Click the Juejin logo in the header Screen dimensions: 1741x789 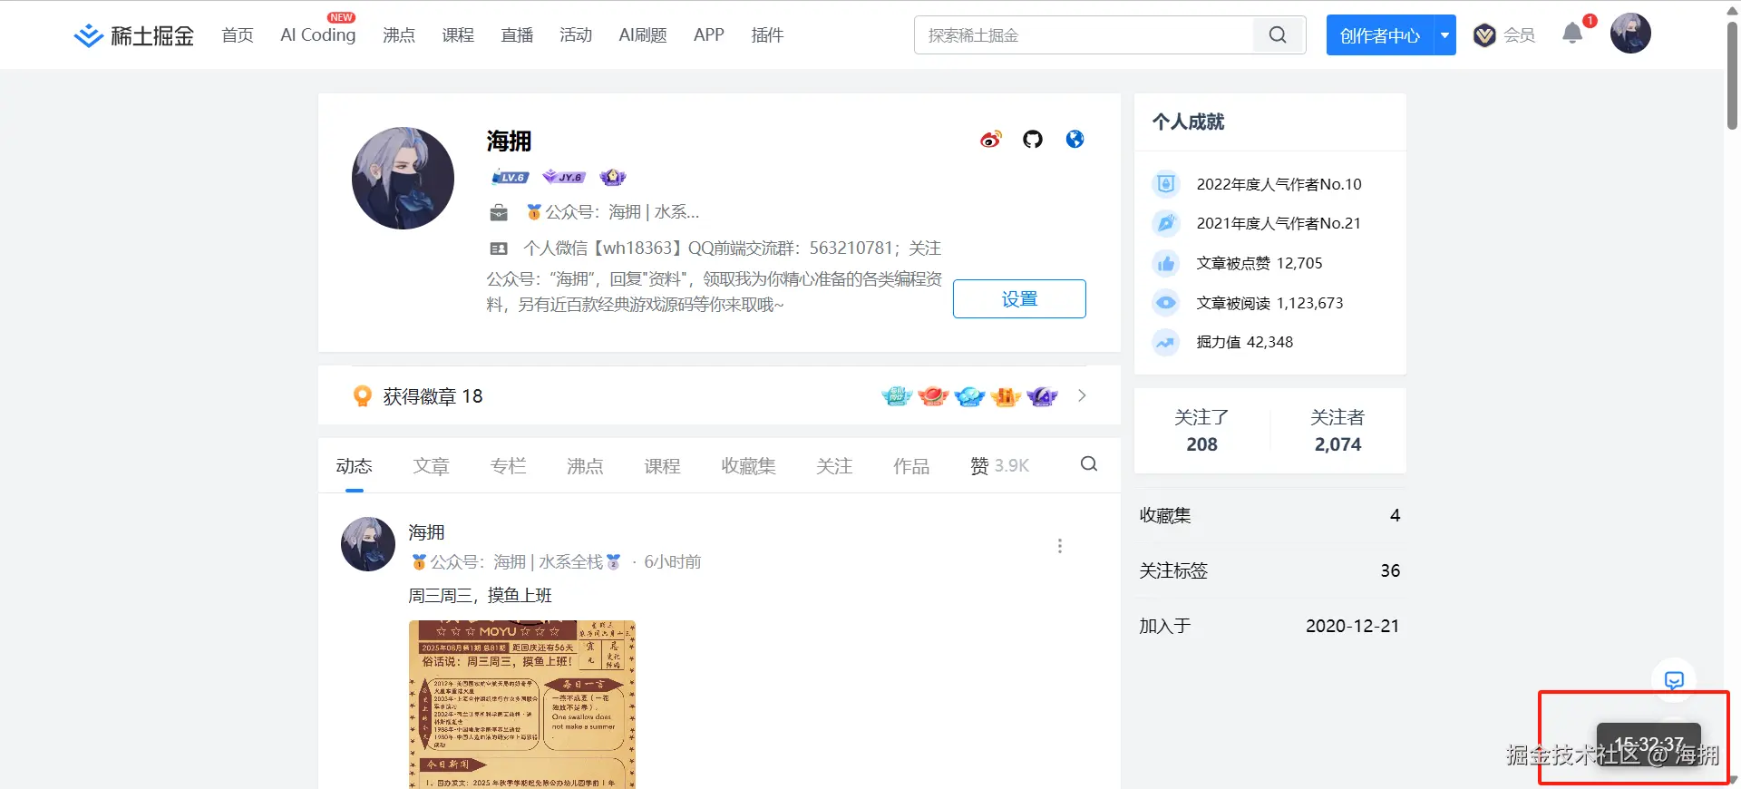pyautogui.click(x=134, y=35)
